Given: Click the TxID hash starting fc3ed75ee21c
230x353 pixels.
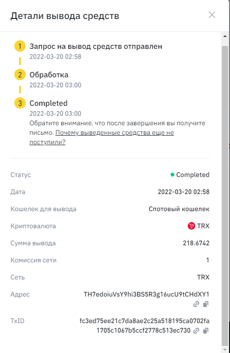Looking at the screenshot, I should 144,325.
